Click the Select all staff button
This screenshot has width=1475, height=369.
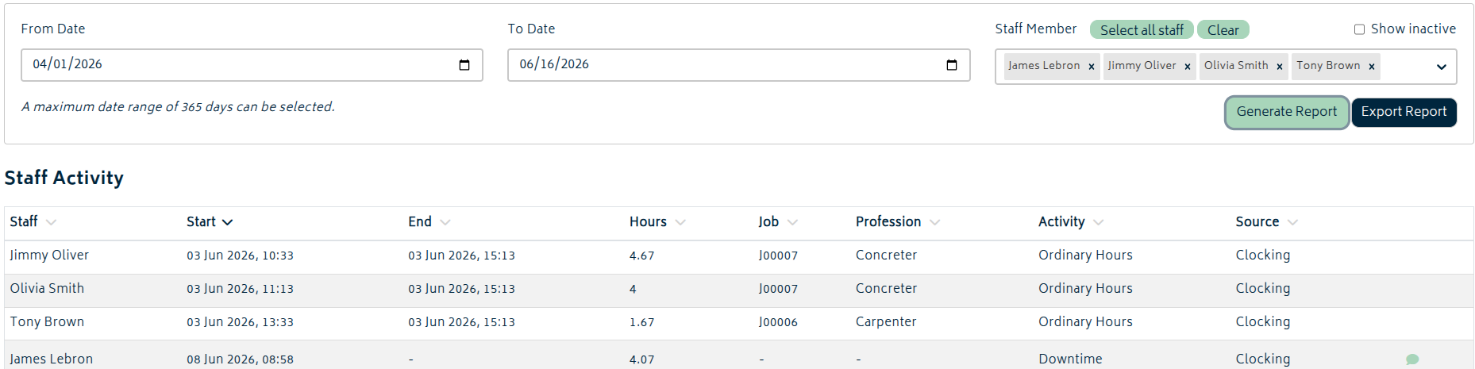pyautogui.click(x=1142, y=29)
